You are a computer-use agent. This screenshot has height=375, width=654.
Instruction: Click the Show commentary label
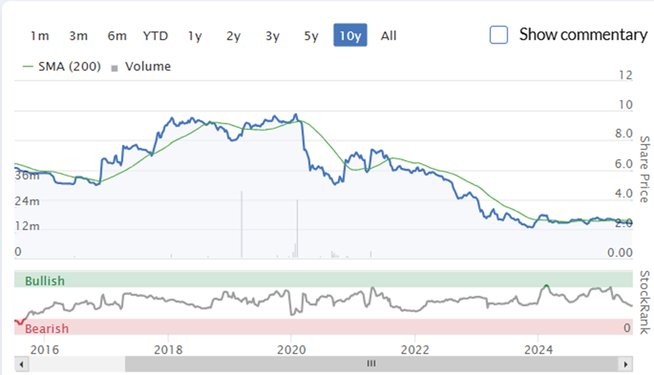(x=583, y=35)
